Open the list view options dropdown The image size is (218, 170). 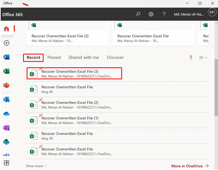[x=203, y=58]
